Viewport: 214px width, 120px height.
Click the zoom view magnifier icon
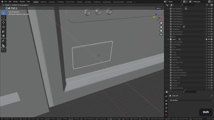coord(161,23)
